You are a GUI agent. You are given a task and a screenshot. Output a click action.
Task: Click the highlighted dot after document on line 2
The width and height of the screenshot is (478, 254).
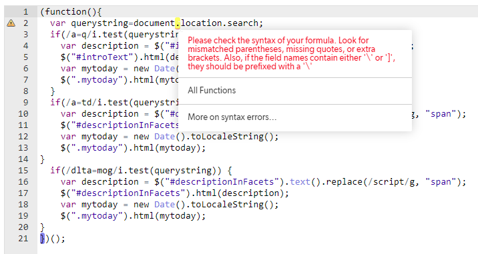(x=178, y=23)
